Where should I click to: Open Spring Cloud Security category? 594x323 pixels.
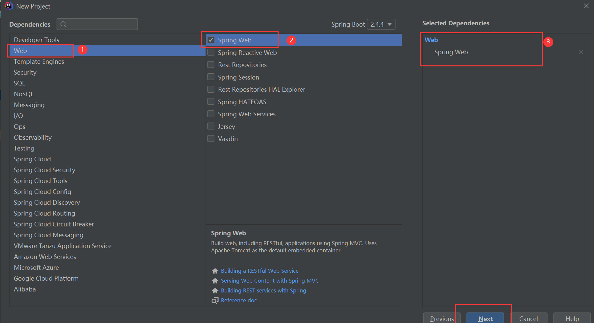point(108,170)
